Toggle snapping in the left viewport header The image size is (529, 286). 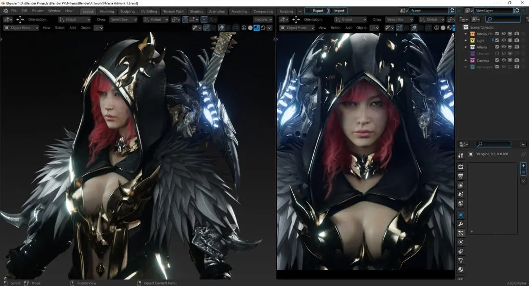click(185, 19)
